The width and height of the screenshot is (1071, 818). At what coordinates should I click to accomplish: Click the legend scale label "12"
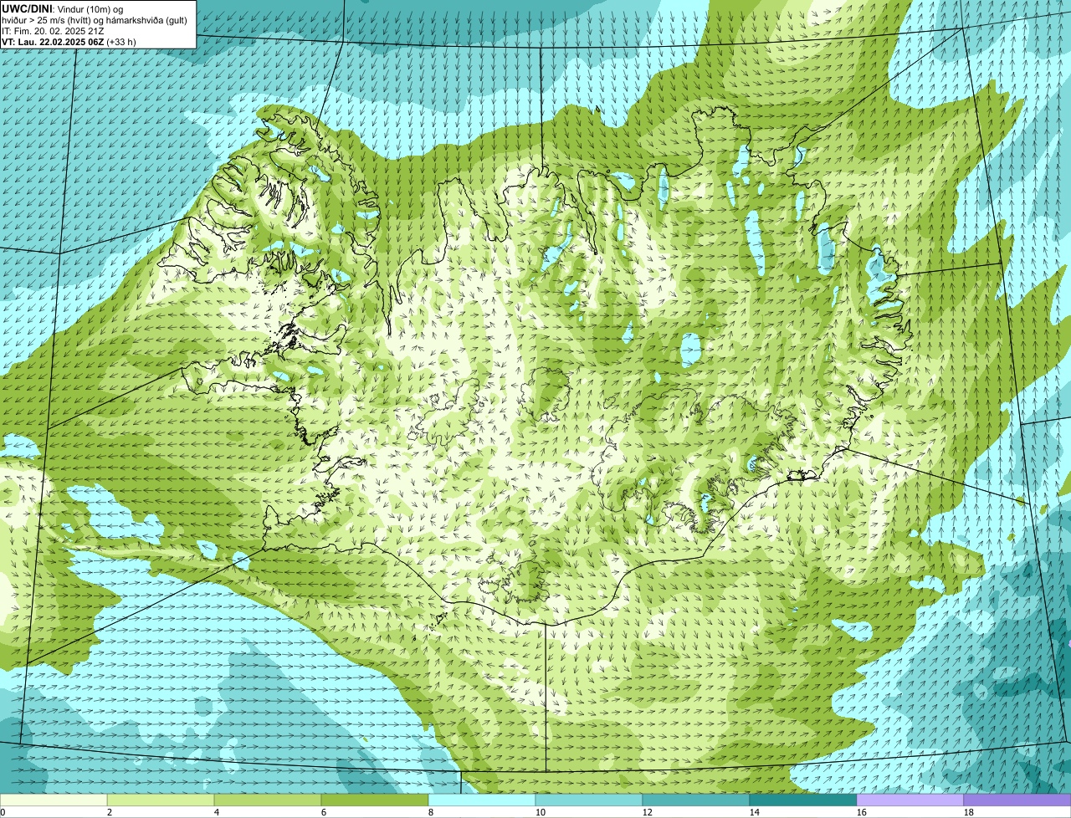pos(648,812)
